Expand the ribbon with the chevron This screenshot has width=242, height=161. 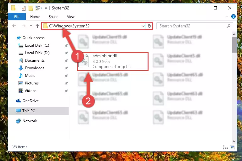(226, 16)
